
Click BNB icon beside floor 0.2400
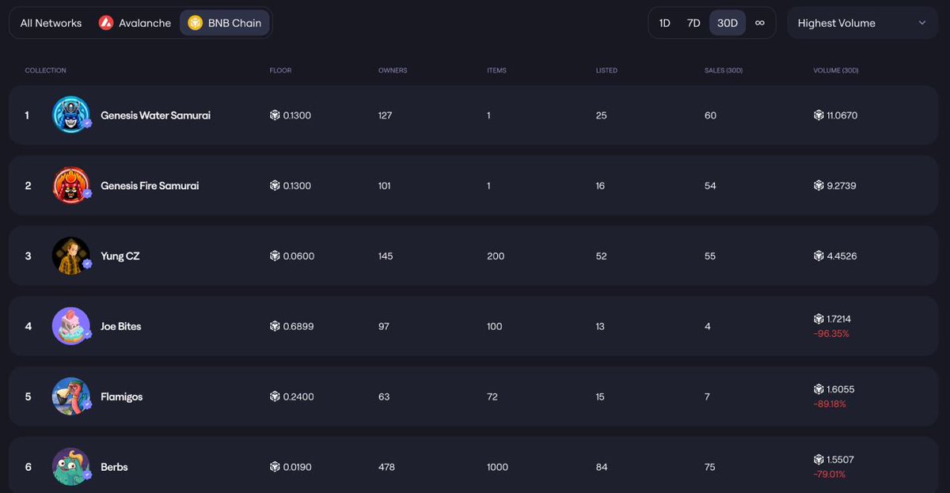(x=275, y=396)
